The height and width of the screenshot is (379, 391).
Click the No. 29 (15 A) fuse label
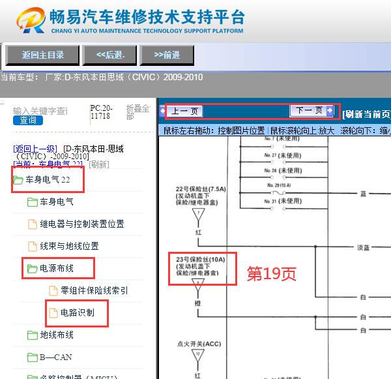coord(279,185)
